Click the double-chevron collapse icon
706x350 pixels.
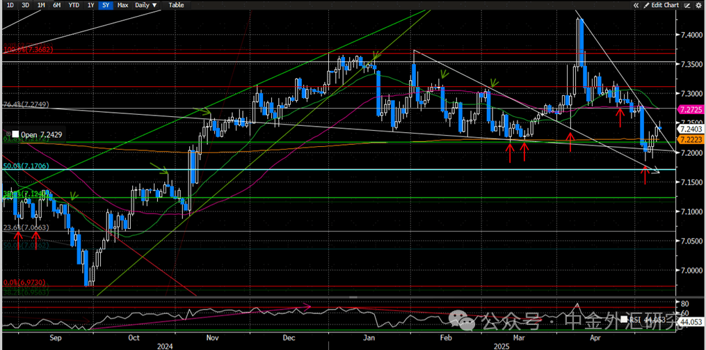636,5
